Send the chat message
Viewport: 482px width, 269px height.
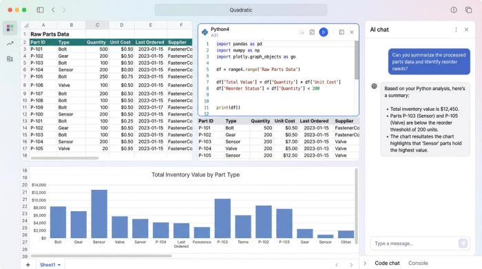pyautogui.click(x=463, y=244)
